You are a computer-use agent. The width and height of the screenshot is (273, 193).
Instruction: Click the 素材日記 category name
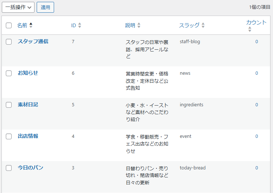(28, 104)
